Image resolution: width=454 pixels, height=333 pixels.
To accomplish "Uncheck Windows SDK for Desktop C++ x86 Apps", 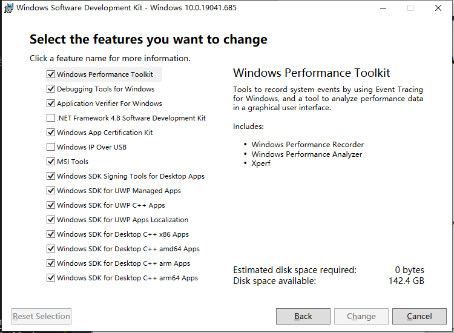I will point(51,234).
